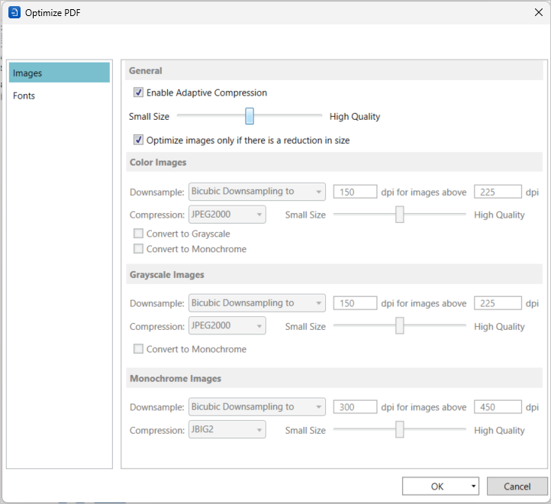Click Color Images 225 dpi threshold field
Viewport: 551px width, 504px height.
(498, 192)
